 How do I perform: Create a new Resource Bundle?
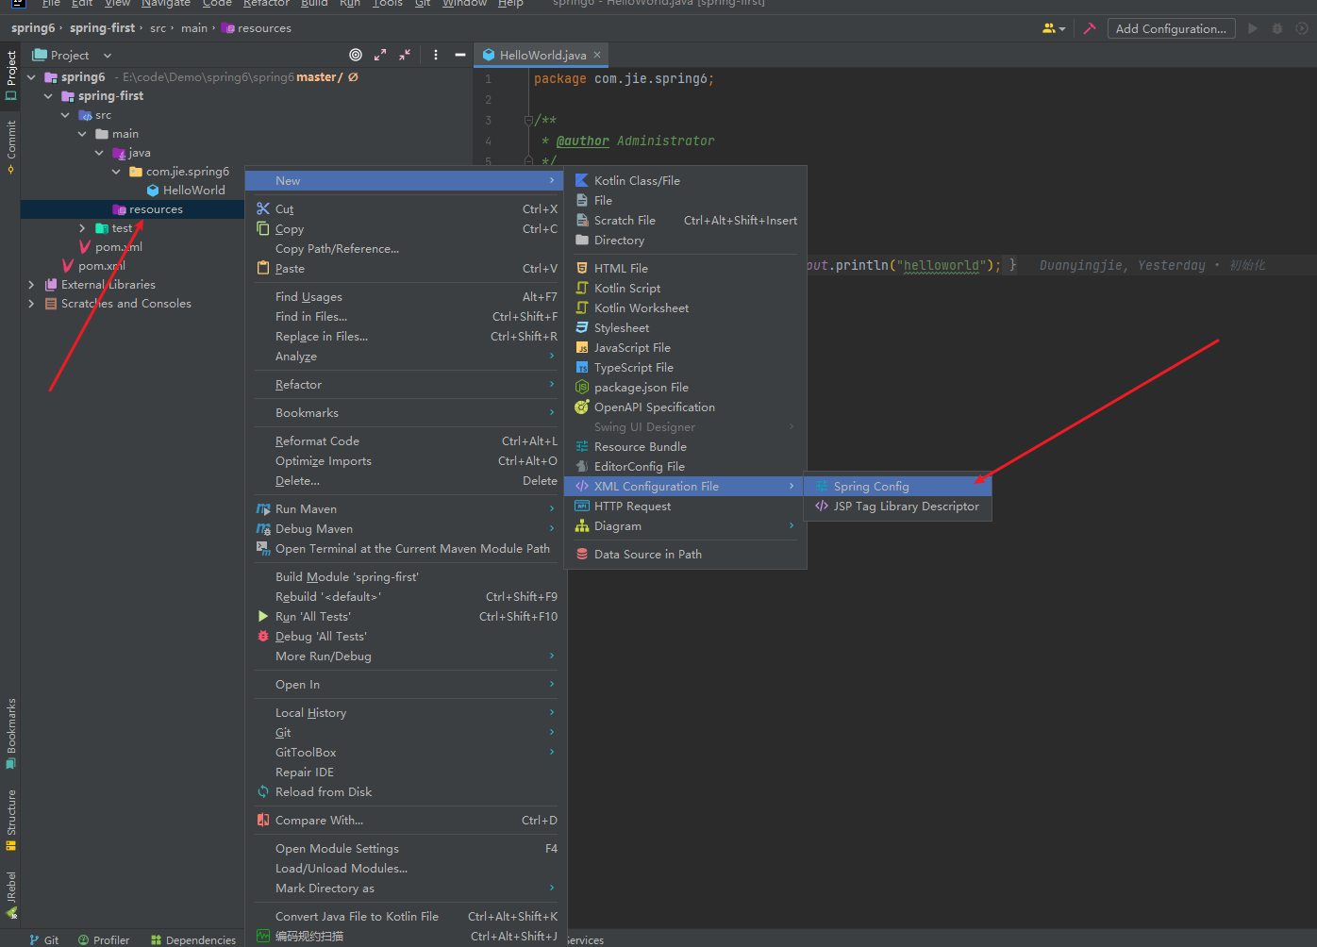[685, 446]
